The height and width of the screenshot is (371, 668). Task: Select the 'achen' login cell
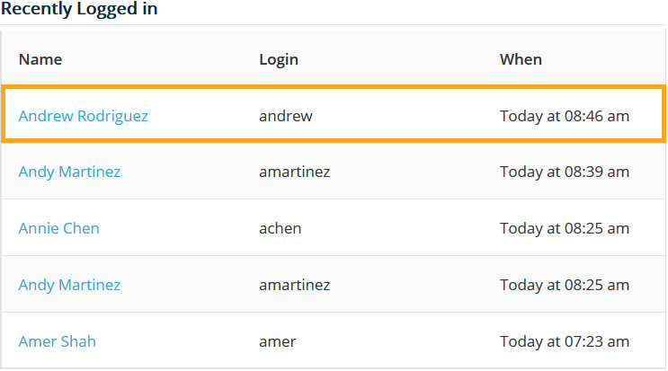coord(280,228)
